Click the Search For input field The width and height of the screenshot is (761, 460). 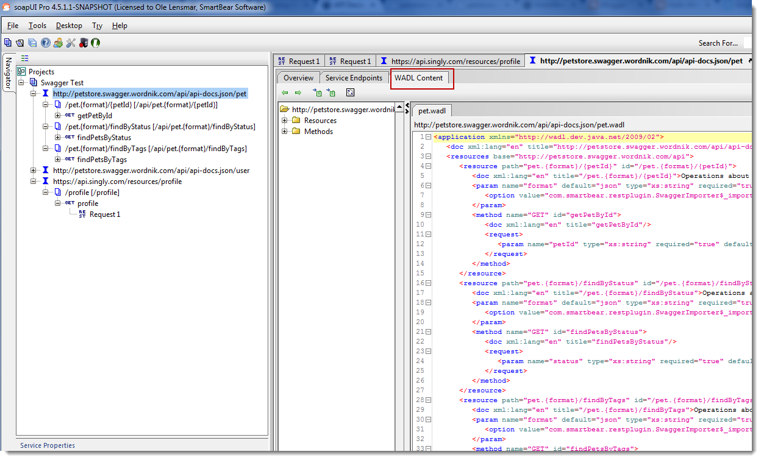pyautogui.click(x=748, y=43)
